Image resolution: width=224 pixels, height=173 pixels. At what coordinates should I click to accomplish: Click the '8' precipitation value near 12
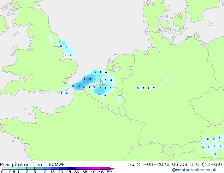(x=84, y=79)
